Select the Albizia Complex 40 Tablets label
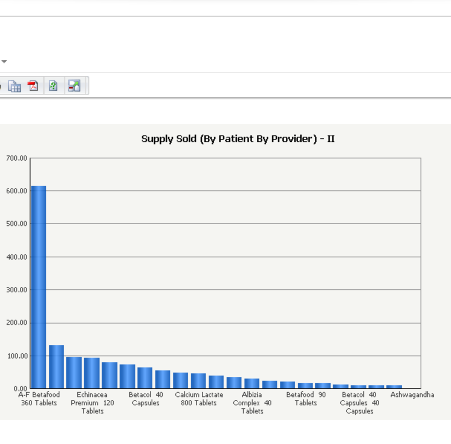The height and width of the screenshot is (444, 451). 252,403
